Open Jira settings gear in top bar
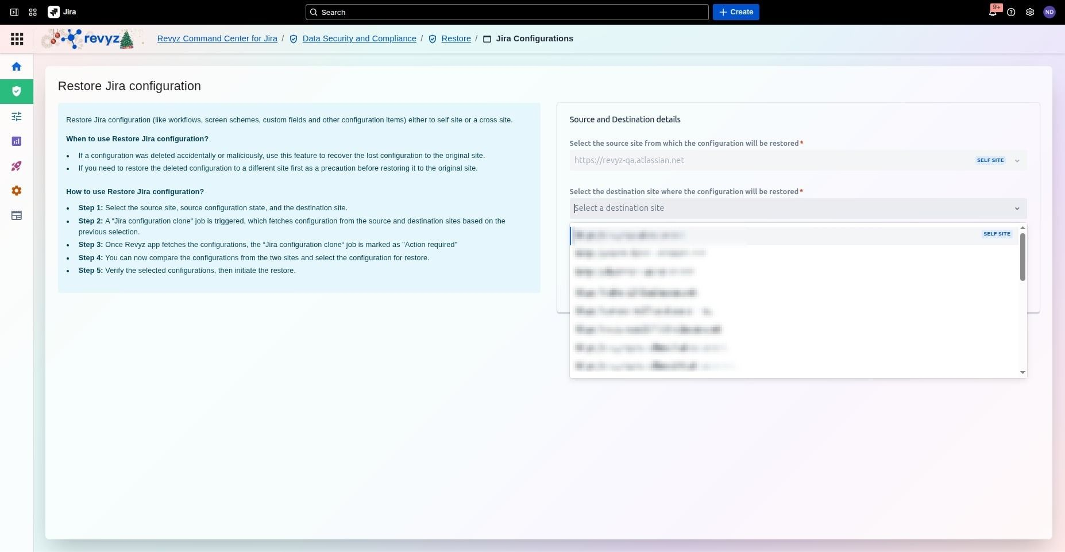 click(x=1030, y=12)
